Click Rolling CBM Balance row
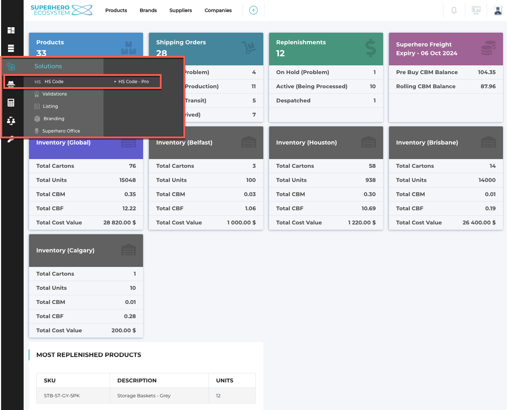The height and width of the screenshot is (410, 507). point(446,86)
